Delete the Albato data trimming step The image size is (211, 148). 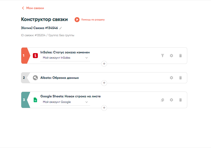click(181, 78)
